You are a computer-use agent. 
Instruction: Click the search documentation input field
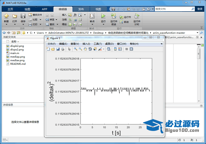(x=173, y=9)
